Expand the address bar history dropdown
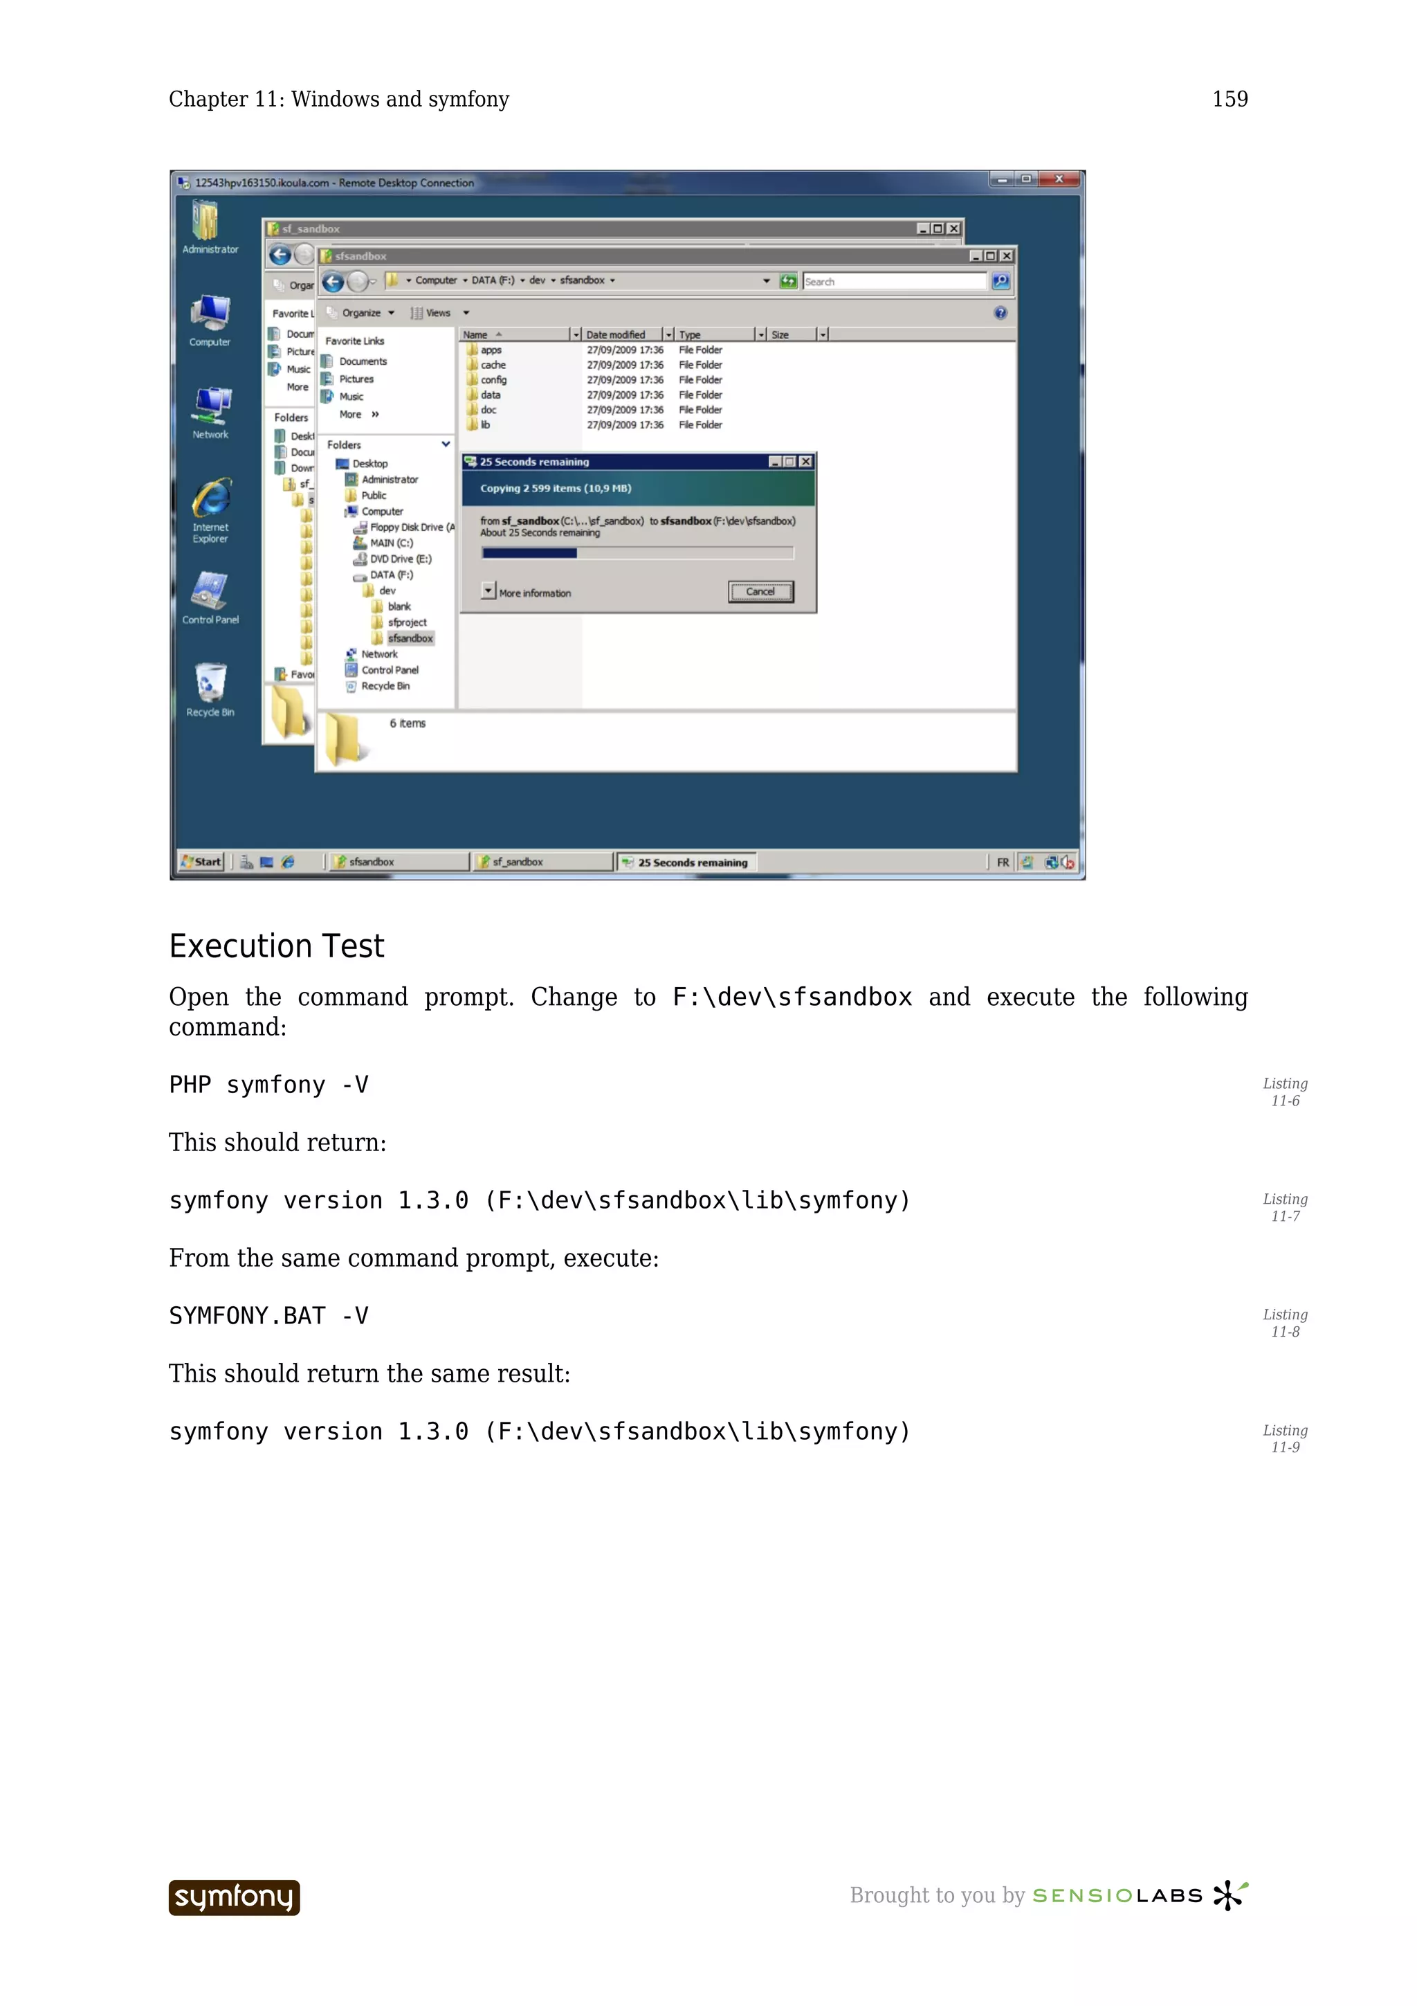Screen dimensions: 1417x2006 click(x=767, y=280)
